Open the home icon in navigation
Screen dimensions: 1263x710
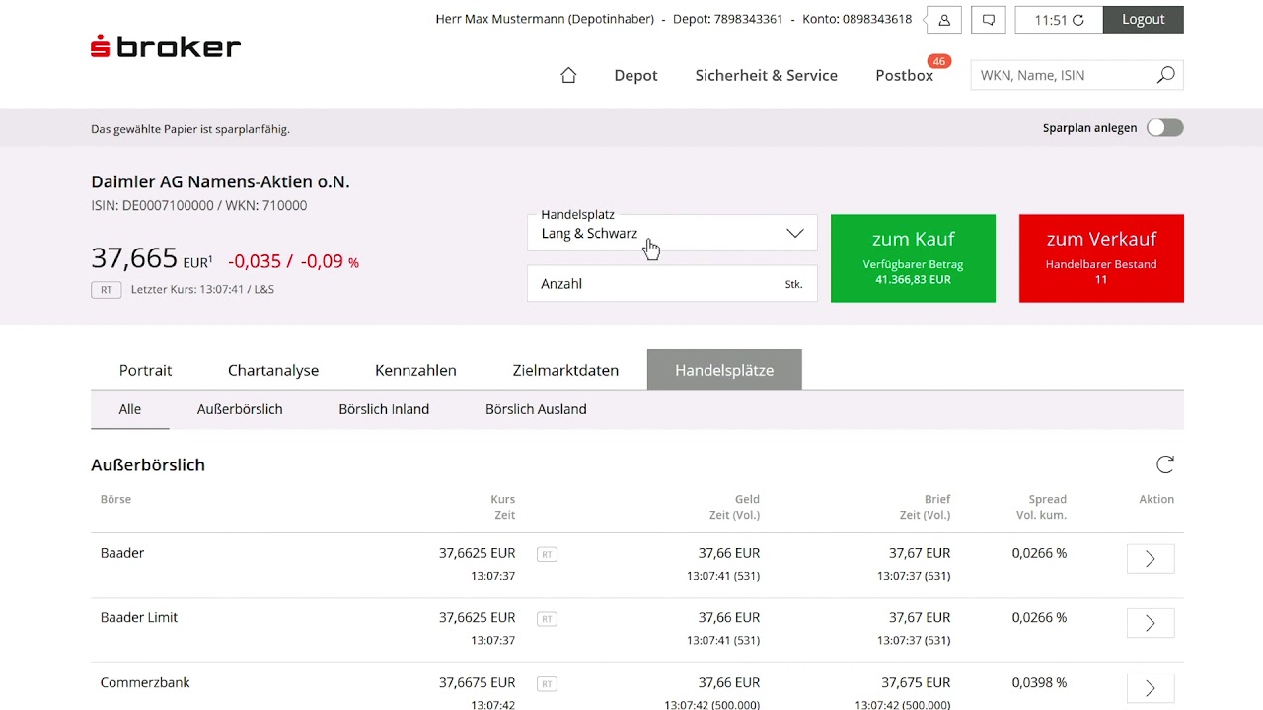[x=568, y=75]
